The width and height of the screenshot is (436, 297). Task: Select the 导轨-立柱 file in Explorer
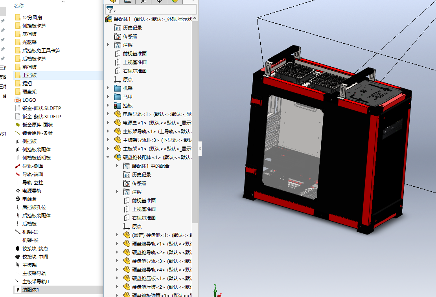(33, 183)
